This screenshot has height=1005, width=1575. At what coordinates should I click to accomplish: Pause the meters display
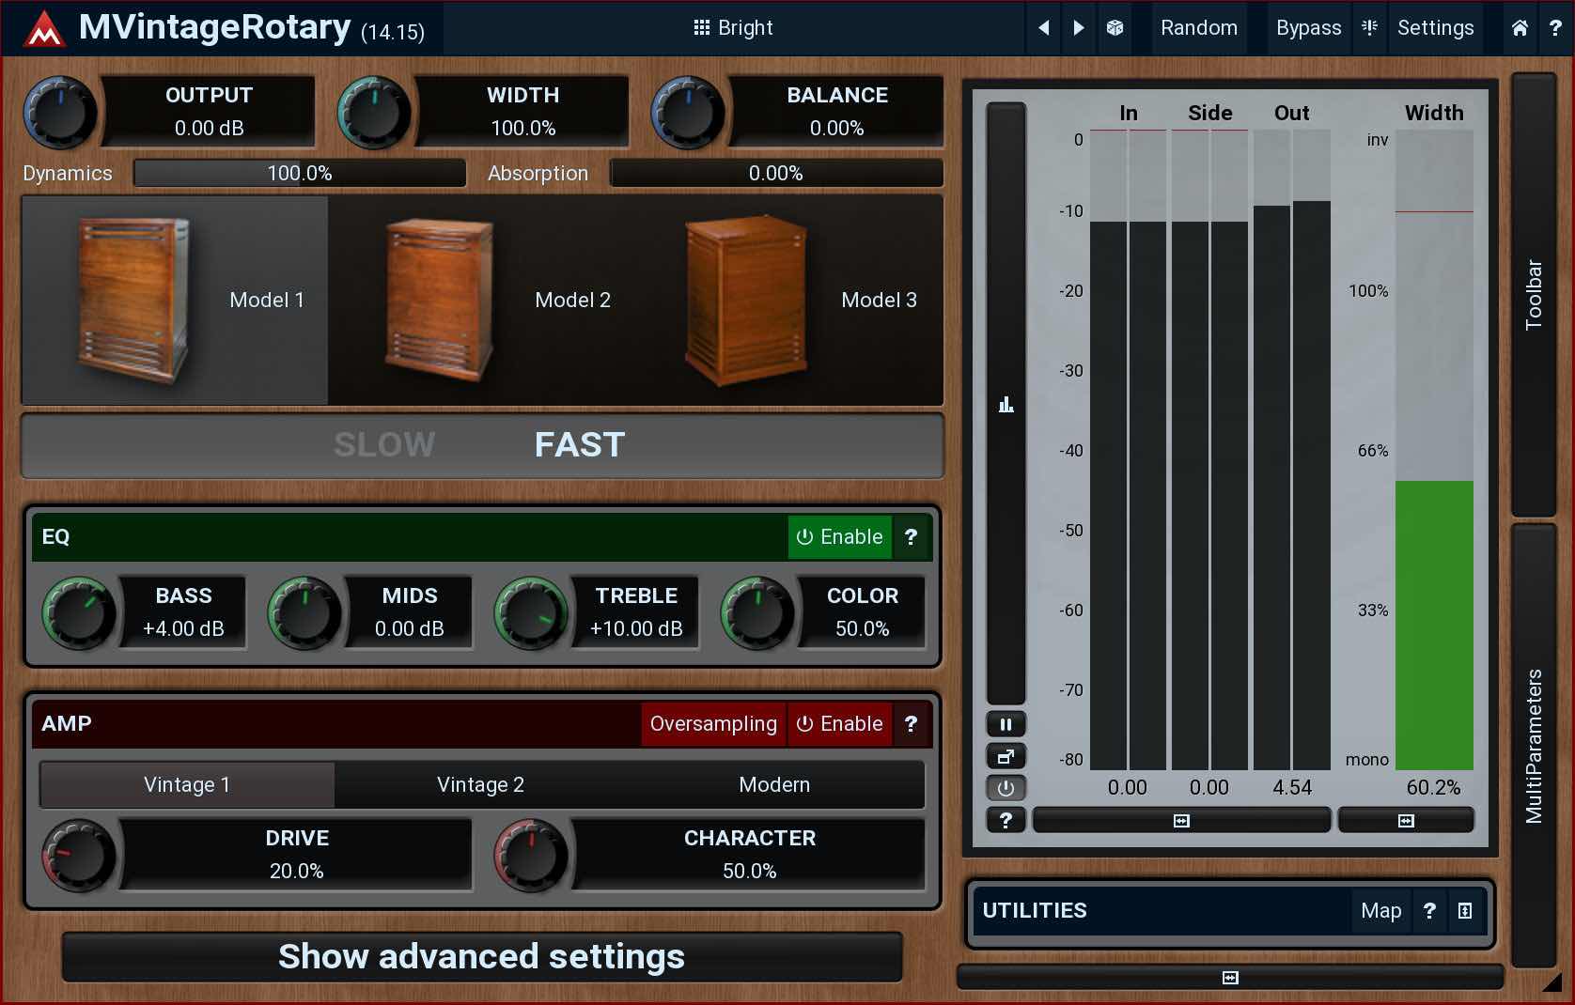pyautogui.click(x=1006, y=724)
